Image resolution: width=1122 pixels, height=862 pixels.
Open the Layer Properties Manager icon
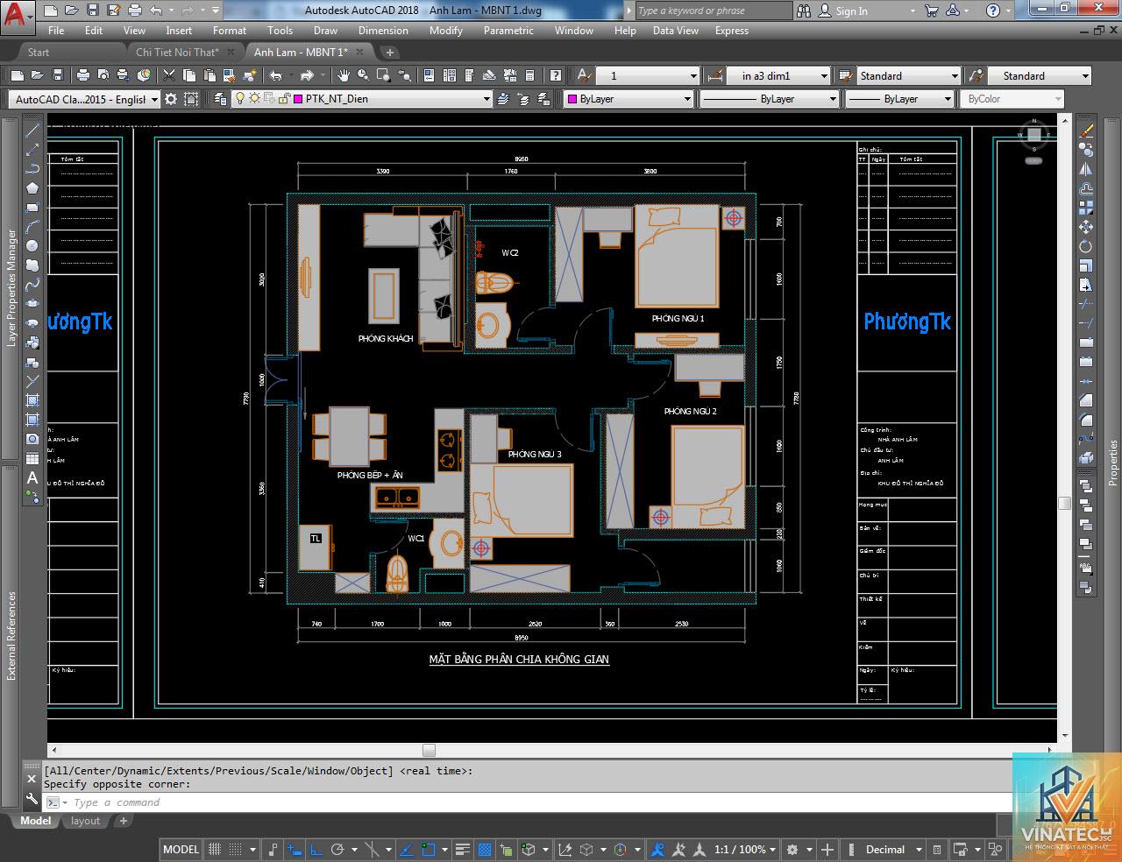[221, 99]
